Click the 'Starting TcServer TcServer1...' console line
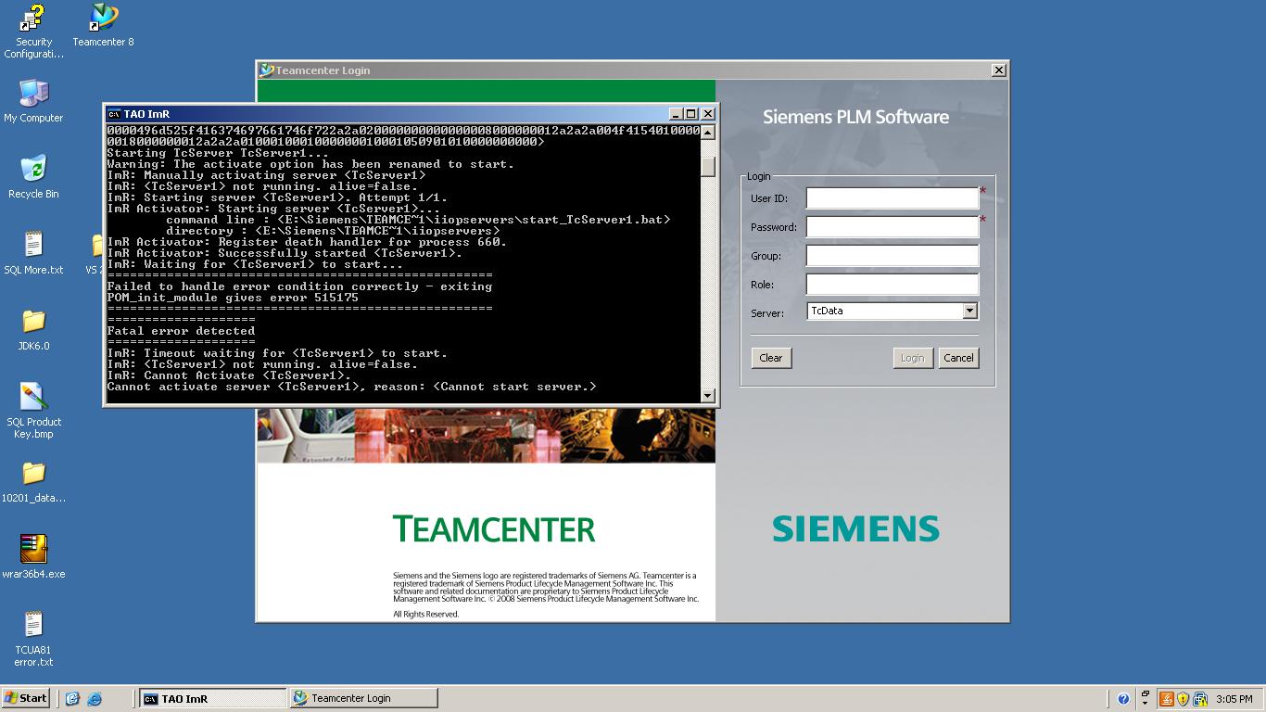The height and width of the screenshot is (712, 1266). click(x=218, y=153)
